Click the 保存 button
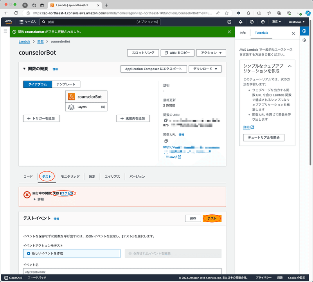The height and width of the screenshot is (282, 313). (x=193, y=218)
